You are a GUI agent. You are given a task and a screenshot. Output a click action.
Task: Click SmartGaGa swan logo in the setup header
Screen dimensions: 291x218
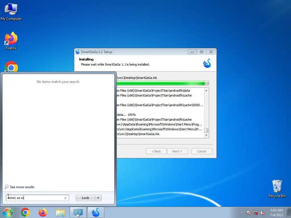pos(207,63)
